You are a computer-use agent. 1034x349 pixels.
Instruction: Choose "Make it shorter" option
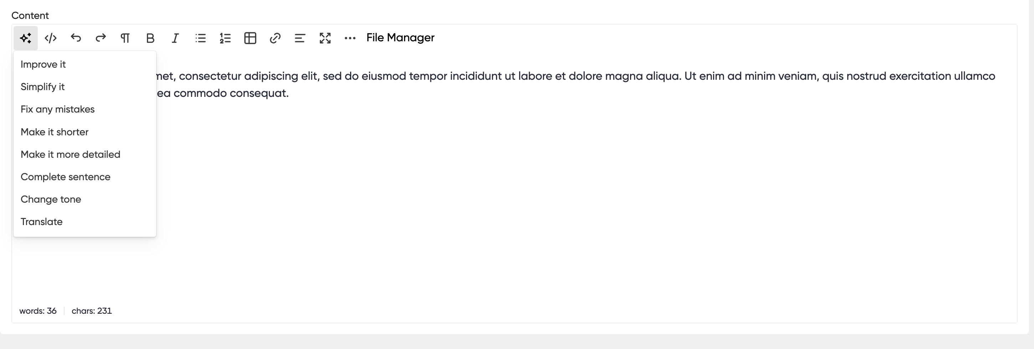(55, 132)
